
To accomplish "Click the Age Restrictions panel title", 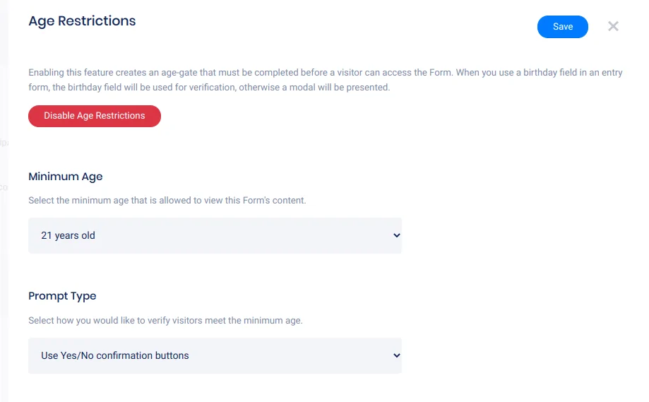I will click(x=82, y=21).
